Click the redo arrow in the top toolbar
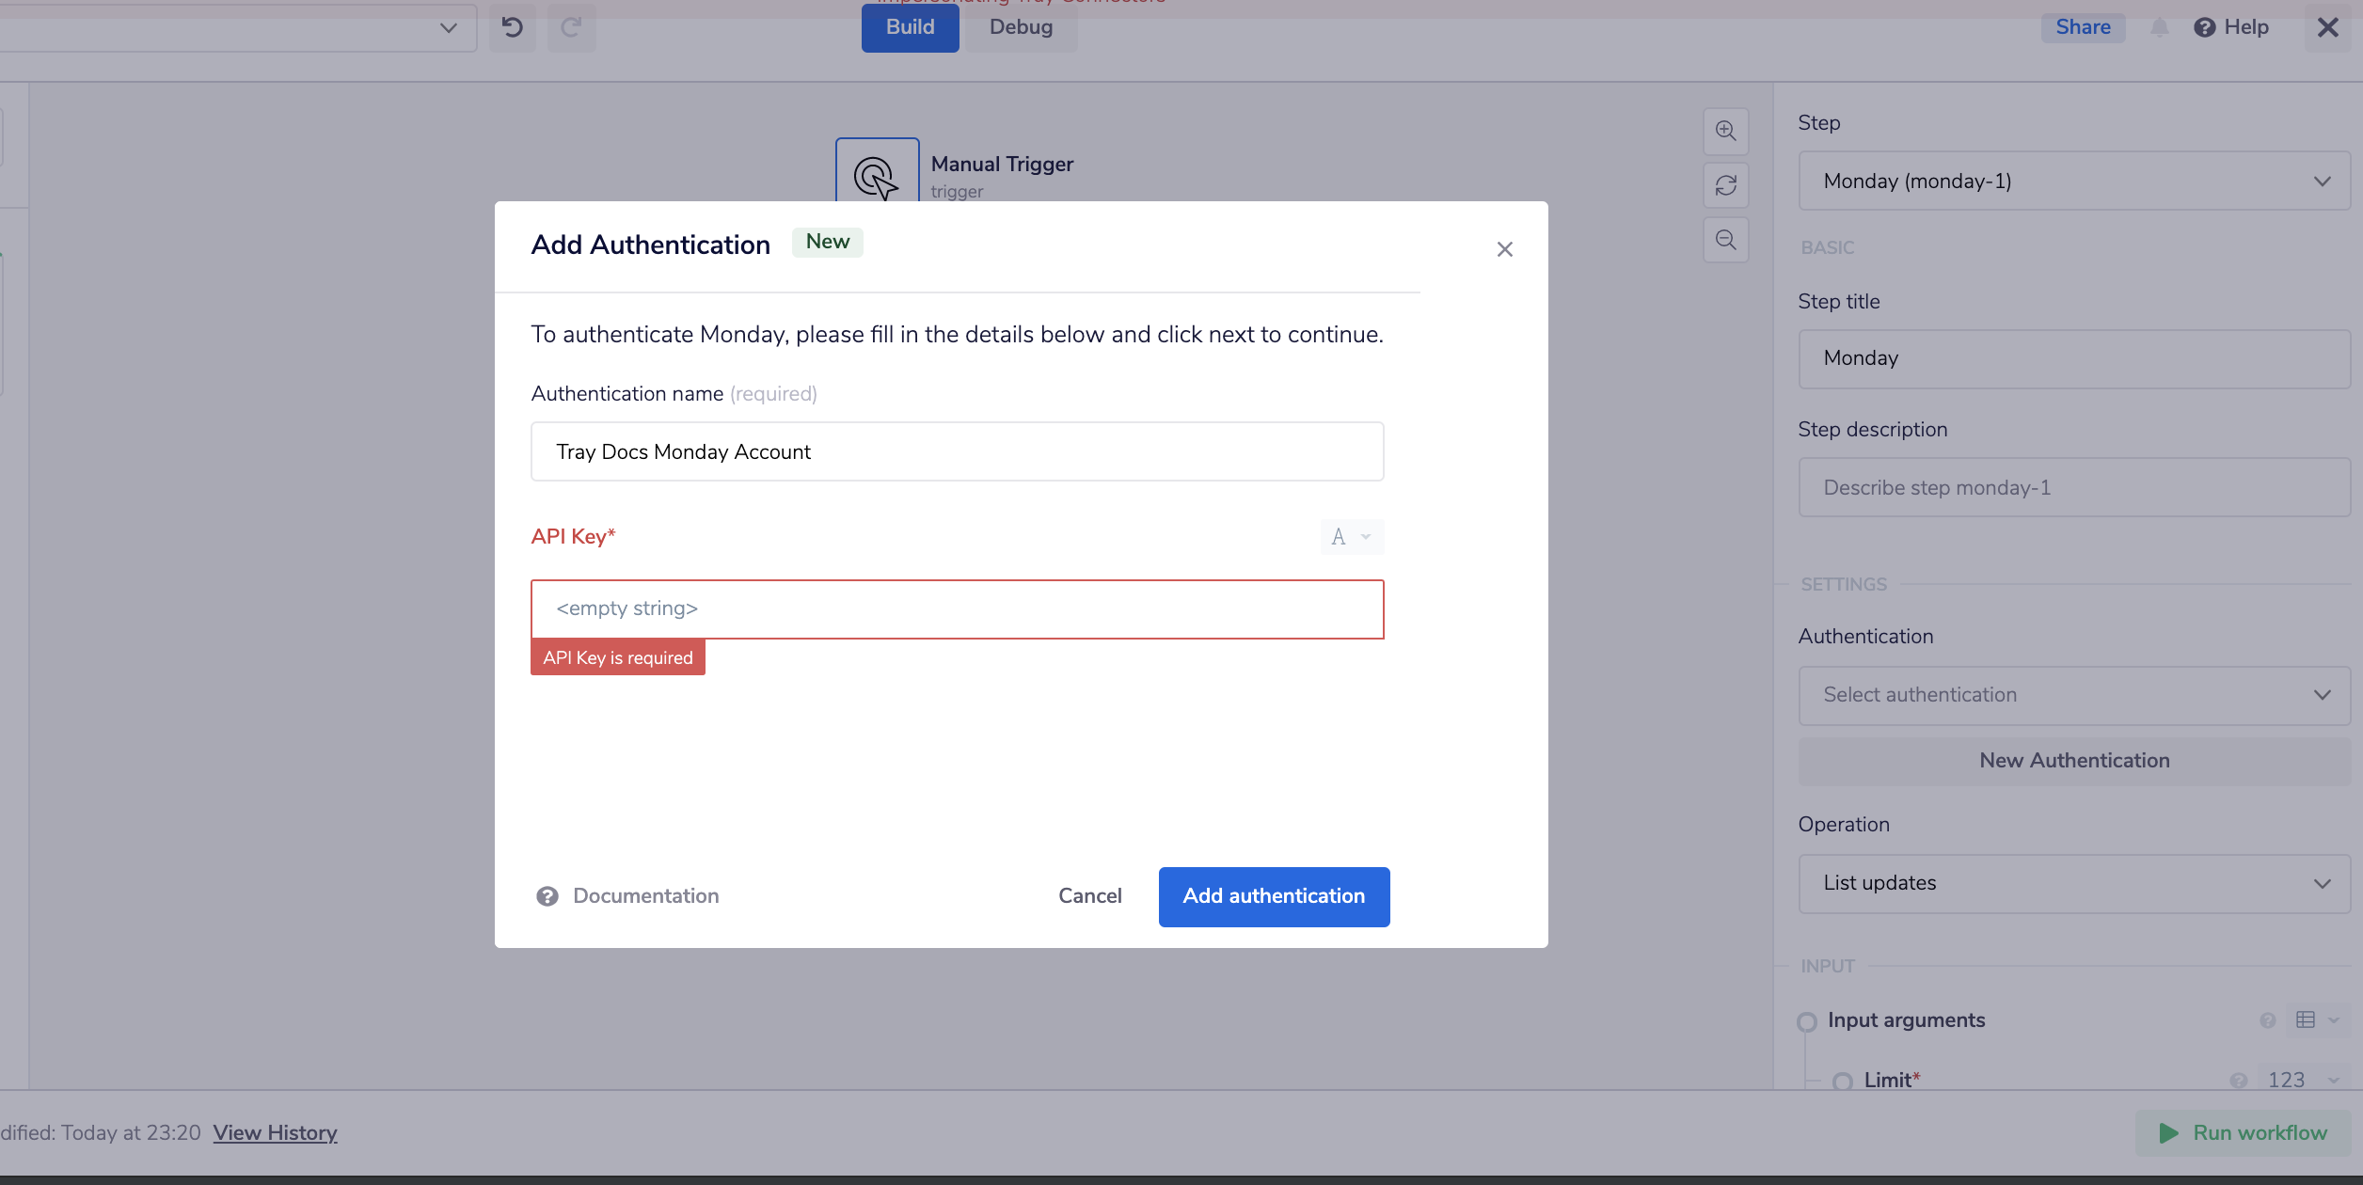Image resolution: width=2363 pixels, height=1185 pixels. (x=571, y=27)
